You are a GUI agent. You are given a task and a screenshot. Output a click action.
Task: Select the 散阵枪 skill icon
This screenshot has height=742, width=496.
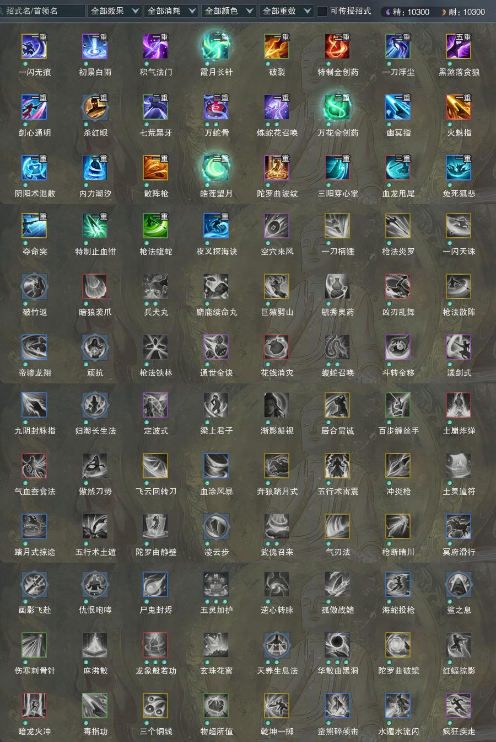click(x=156, y=168)
